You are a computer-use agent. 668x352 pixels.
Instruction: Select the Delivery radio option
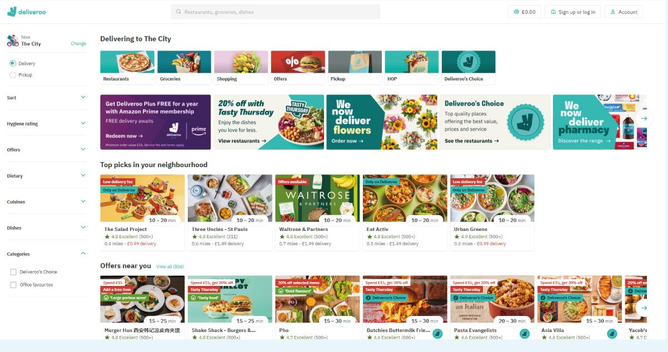click(13, 63)
